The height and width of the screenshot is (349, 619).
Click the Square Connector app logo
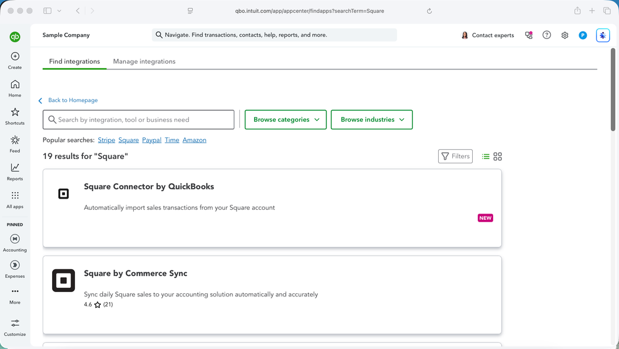[x=64, y=194]
